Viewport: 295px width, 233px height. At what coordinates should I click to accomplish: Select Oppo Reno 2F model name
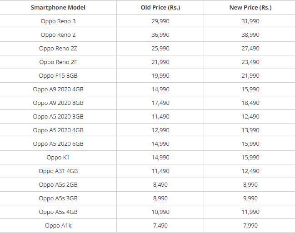[58, 62]
